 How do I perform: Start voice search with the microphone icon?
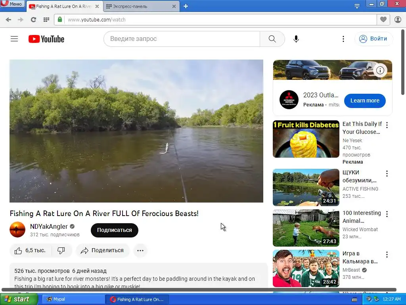(296, 39)
